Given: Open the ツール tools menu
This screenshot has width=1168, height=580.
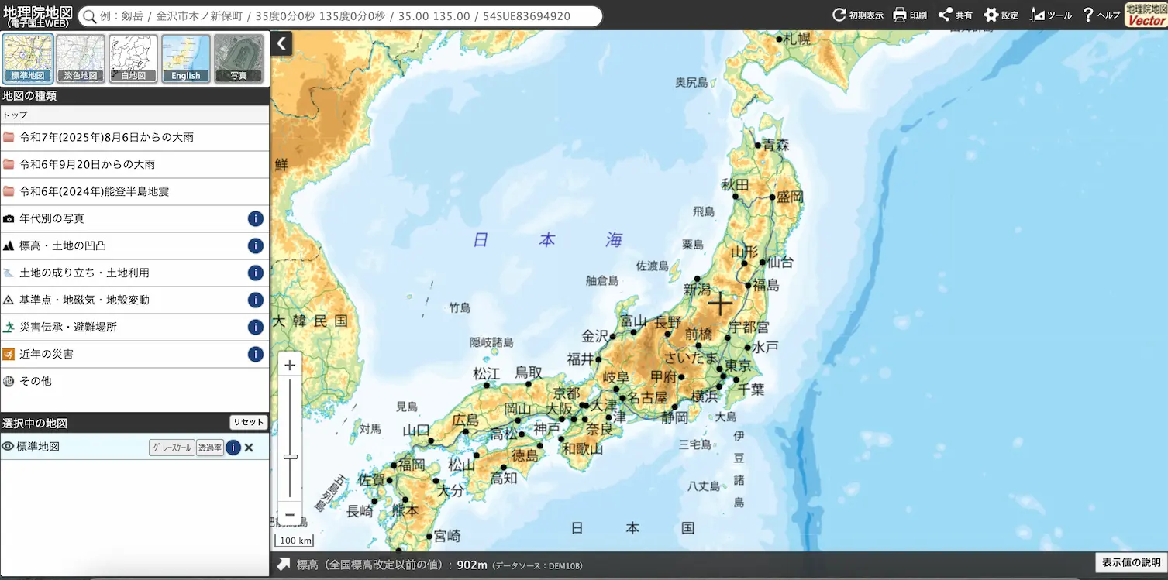Looking at the screenshot, I should click(x=1050, y=15).
